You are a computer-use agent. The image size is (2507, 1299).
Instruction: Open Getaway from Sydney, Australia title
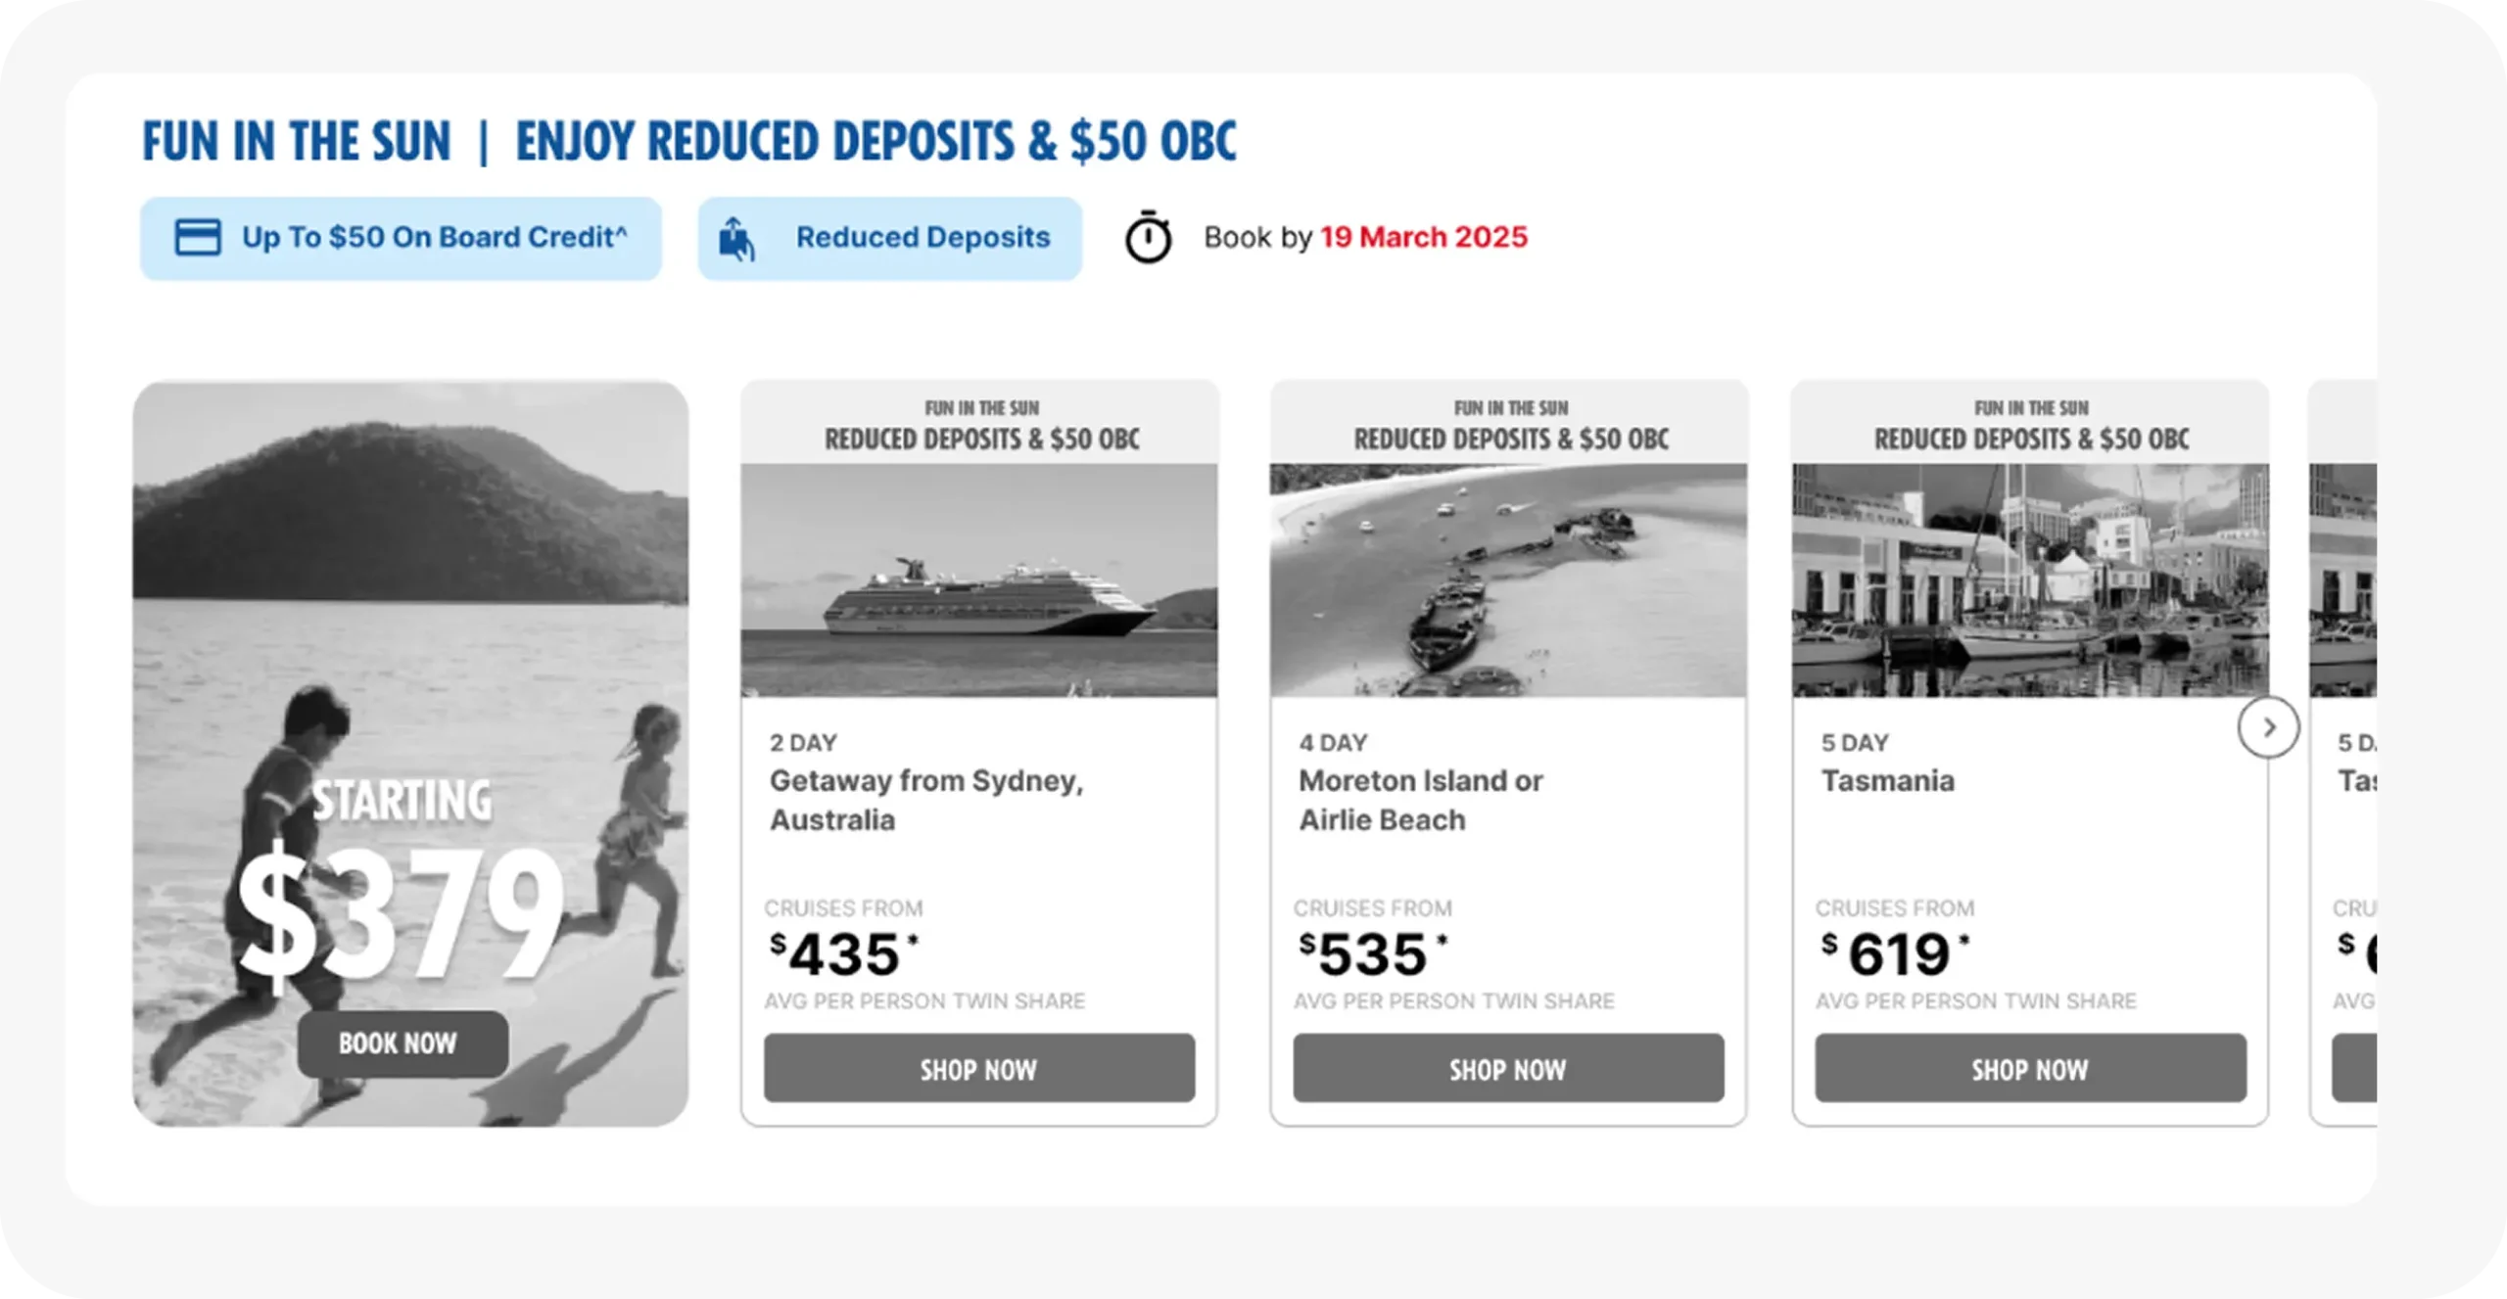(925, 800)
